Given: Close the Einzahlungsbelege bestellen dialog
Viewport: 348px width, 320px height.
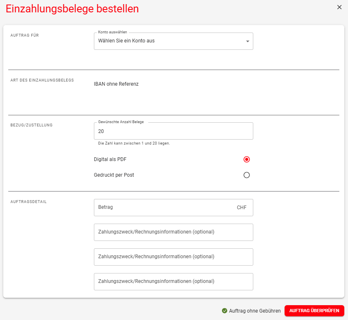Looking at the screenshot, I should click(x=339, y=7).
